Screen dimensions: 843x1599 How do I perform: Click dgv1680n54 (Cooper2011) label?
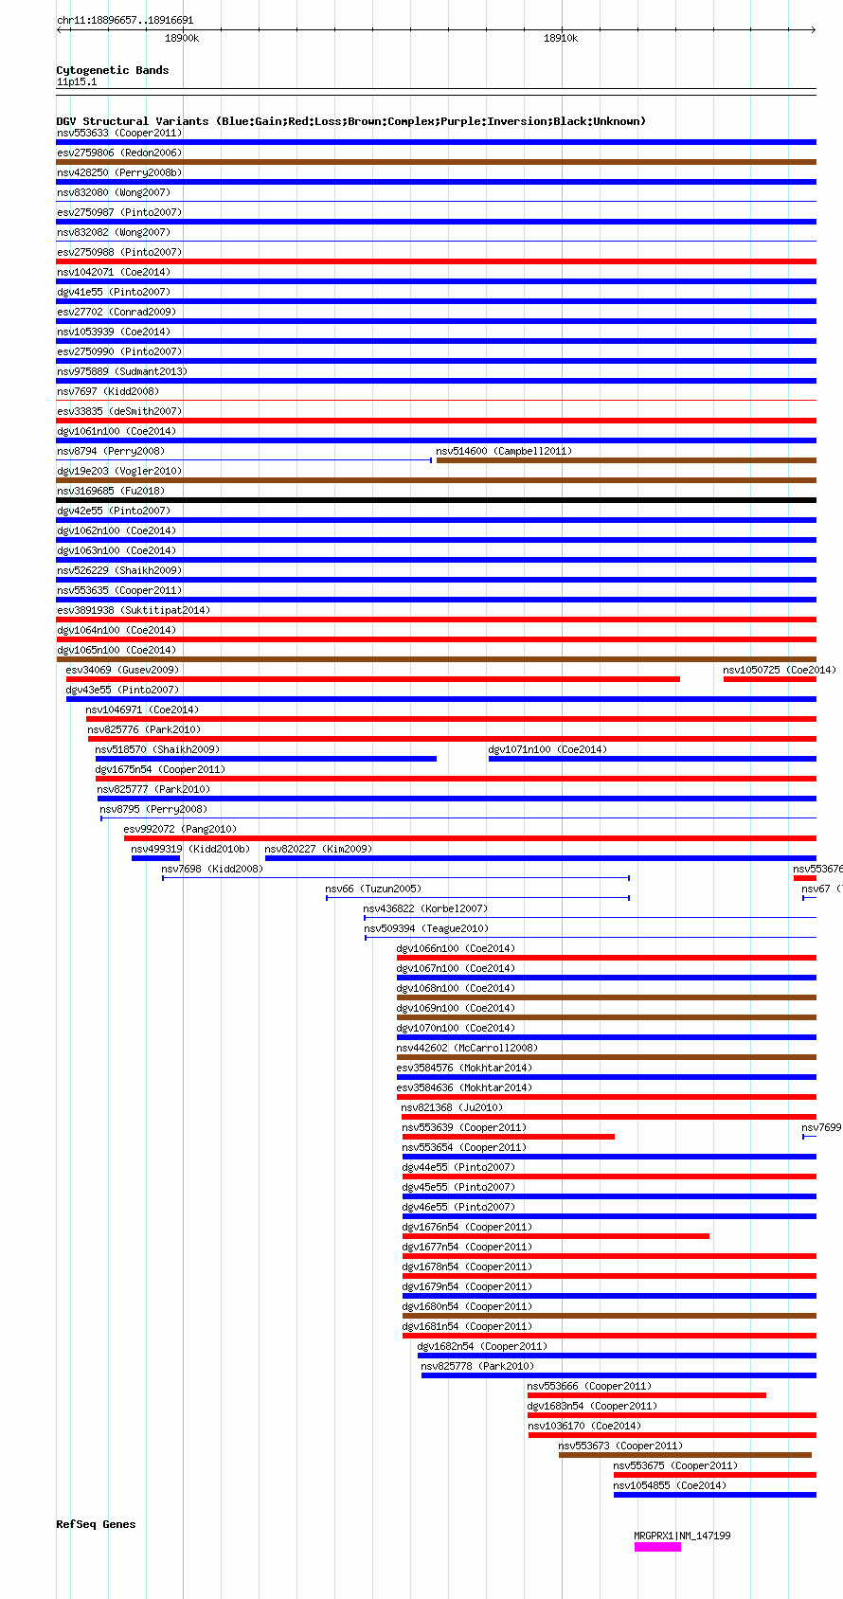pos(467,1306)
